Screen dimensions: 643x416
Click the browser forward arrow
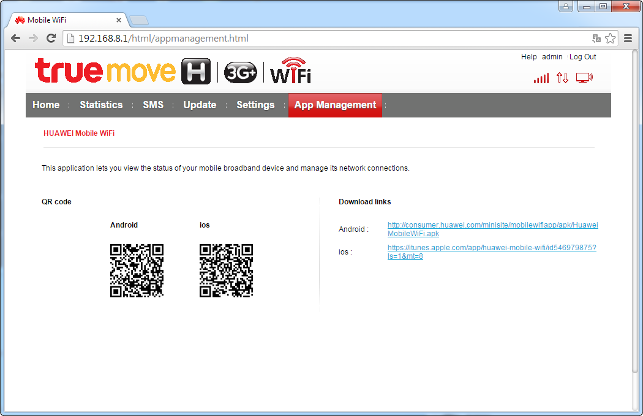tap(33, 38)
